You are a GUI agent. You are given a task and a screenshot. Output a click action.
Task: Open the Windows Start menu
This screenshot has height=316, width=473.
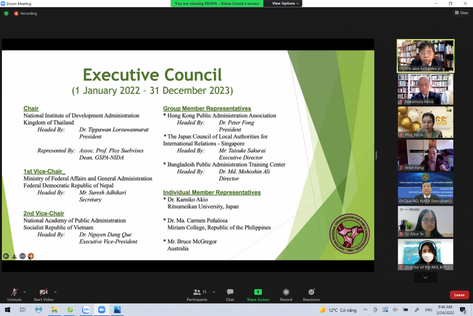7,310
